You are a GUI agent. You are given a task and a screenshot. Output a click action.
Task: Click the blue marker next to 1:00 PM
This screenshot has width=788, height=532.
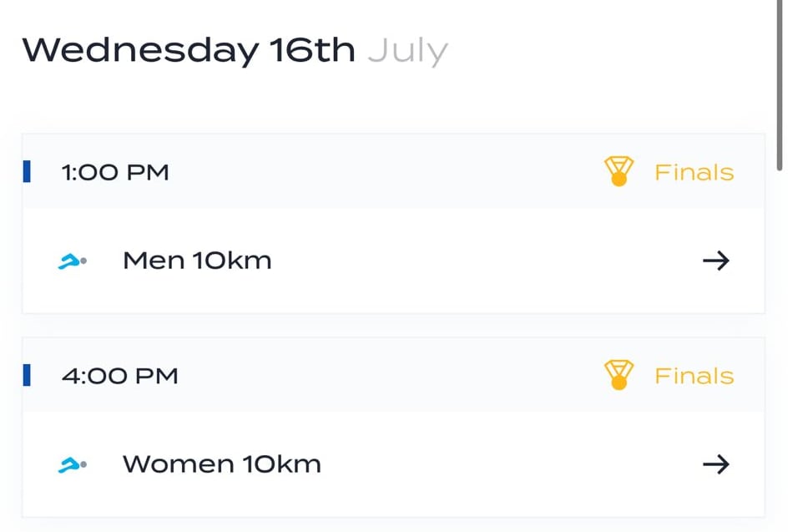[27, 171]
